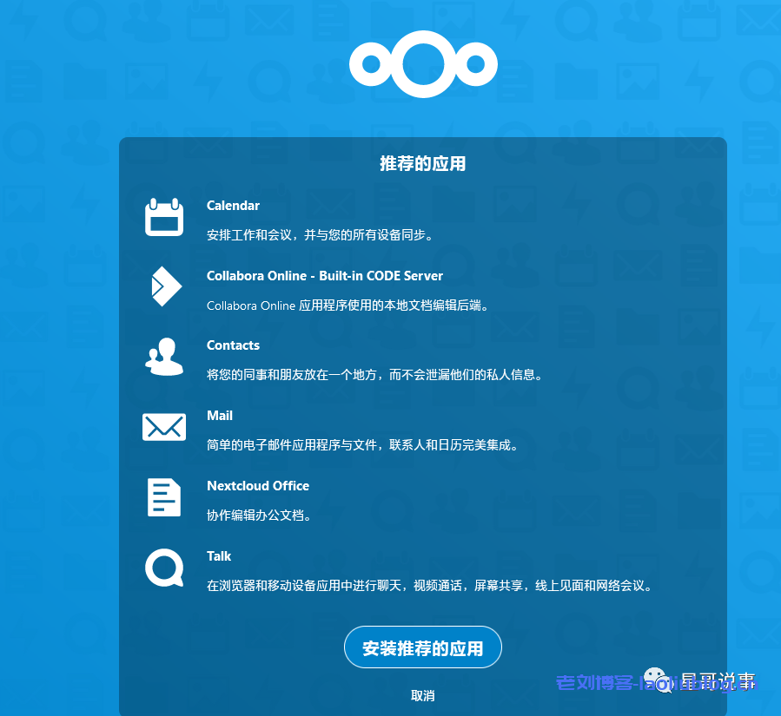Click the 取消 link at the bottom
This screenshot has height=716, width=781.
422,695
